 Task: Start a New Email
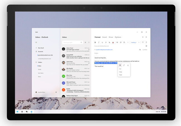coord(41,48)
